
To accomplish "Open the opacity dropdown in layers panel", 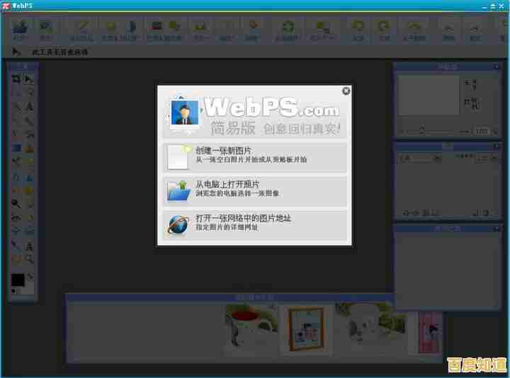I will (483, 159).
